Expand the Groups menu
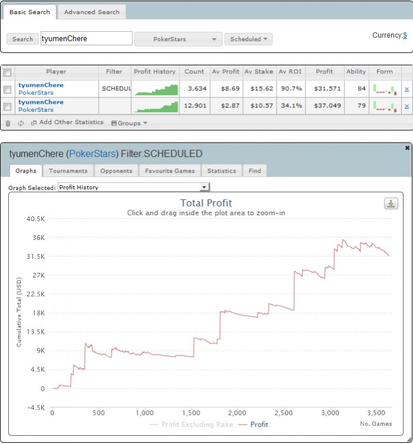Image resolution: width=413 pixels, height=444 pixels. click(129, 123)
